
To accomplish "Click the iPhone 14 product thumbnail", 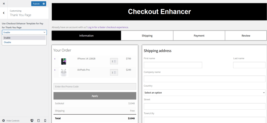I will [64, 61].
